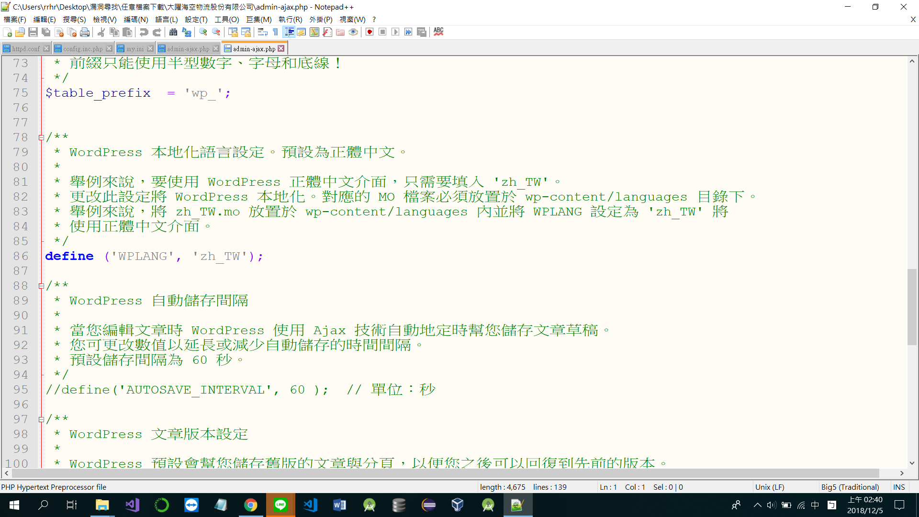Click the Stop macro recording icon
Screen dimensions: 919x517
[382, 32]
